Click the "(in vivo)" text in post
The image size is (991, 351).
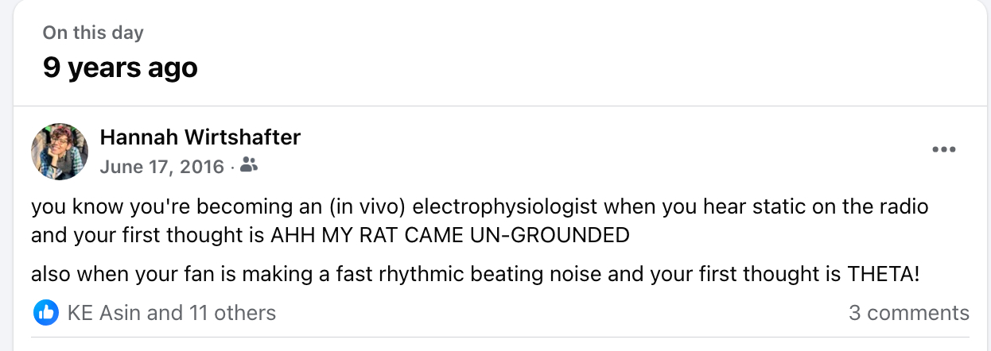point(363,208)
